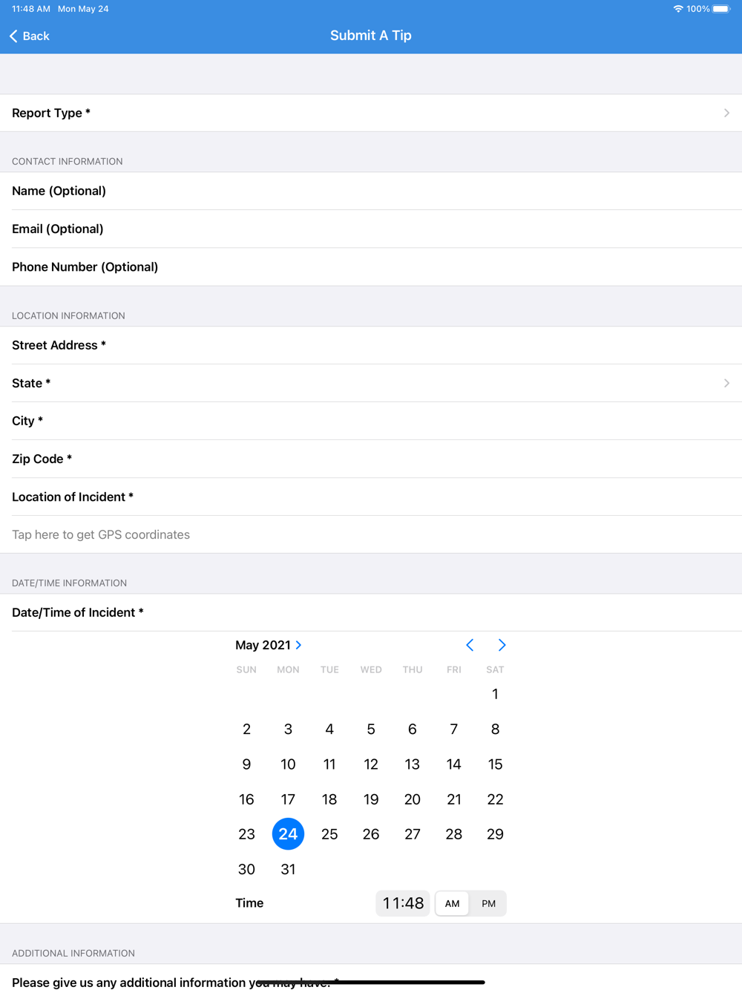Select May 30 on the calendar
The width and height of the screenshot is (742, 990).
click(x=246, y=869)
